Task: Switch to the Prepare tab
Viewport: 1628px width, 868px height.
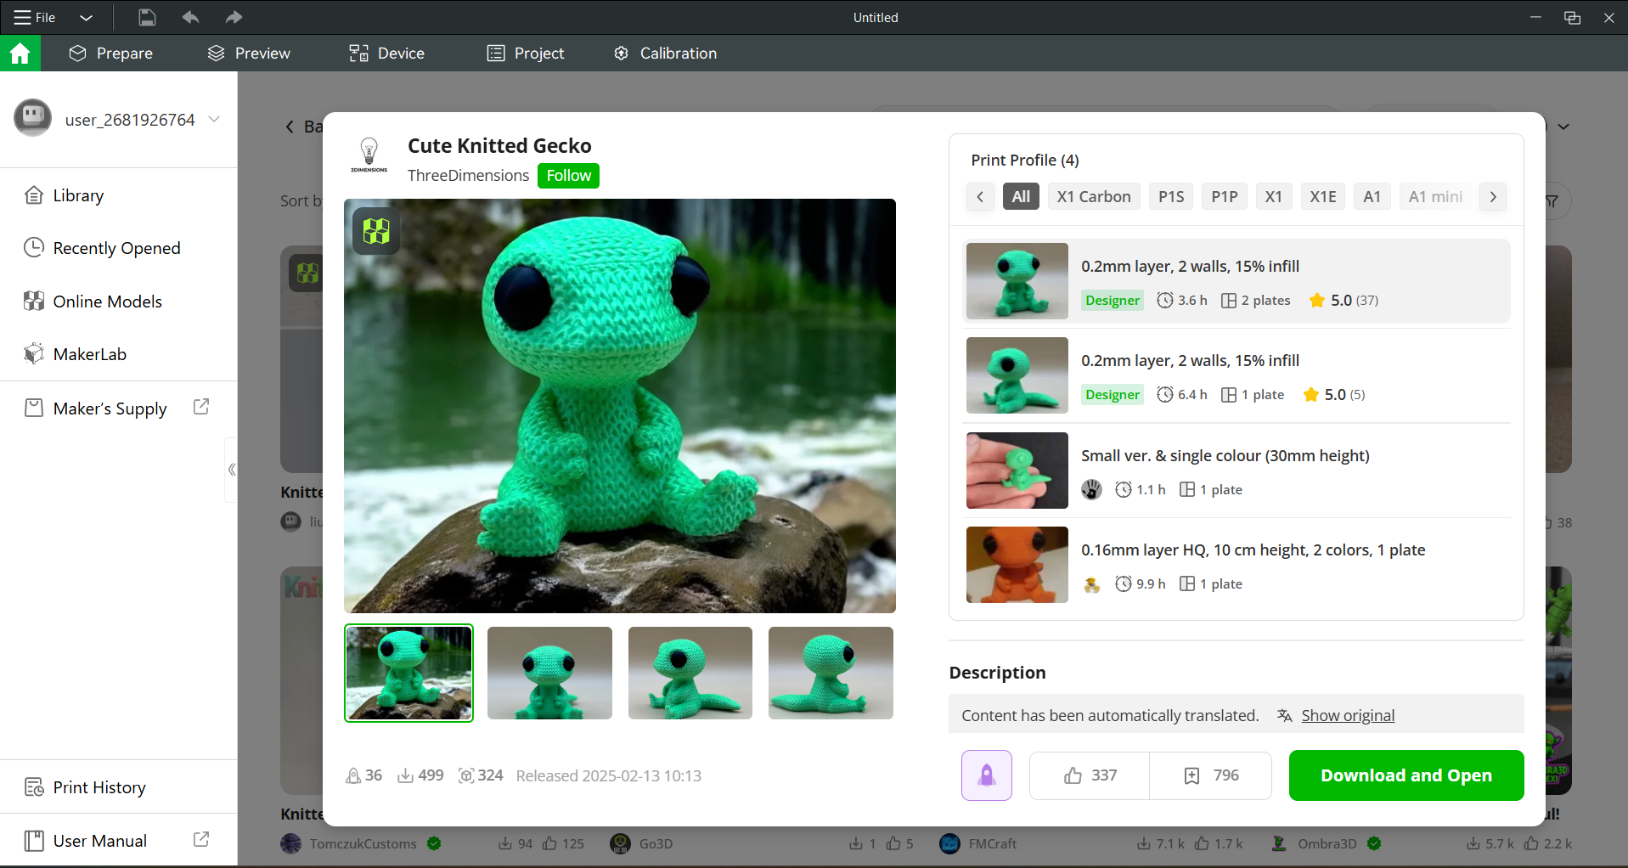Action: [111, 54]
